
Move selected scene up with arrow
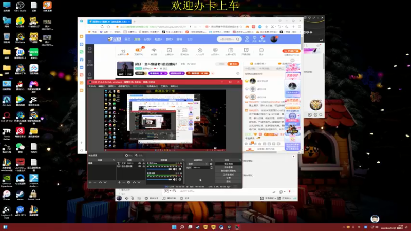tap(100, 182)
